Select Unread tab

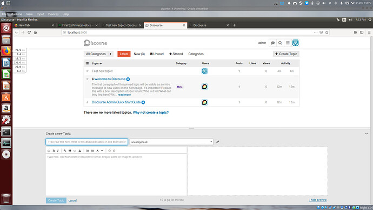157,54
